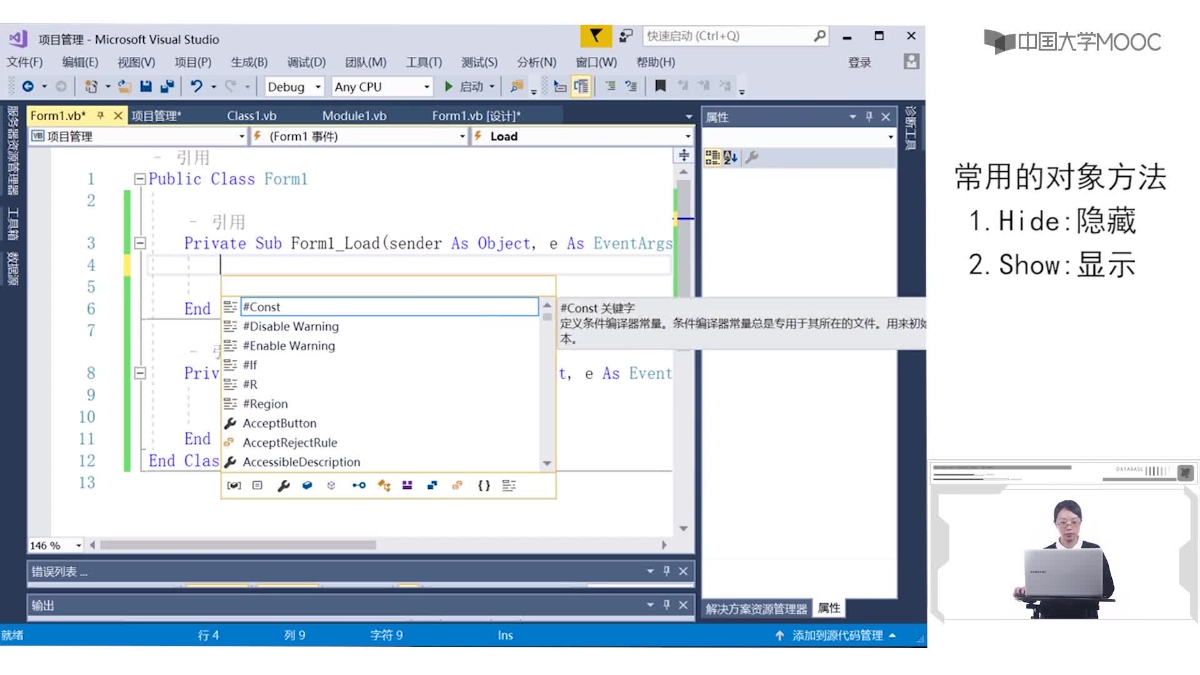Open the 调试(D) menu
Viewport: 1200px width, 675px height.
[306, 62]
